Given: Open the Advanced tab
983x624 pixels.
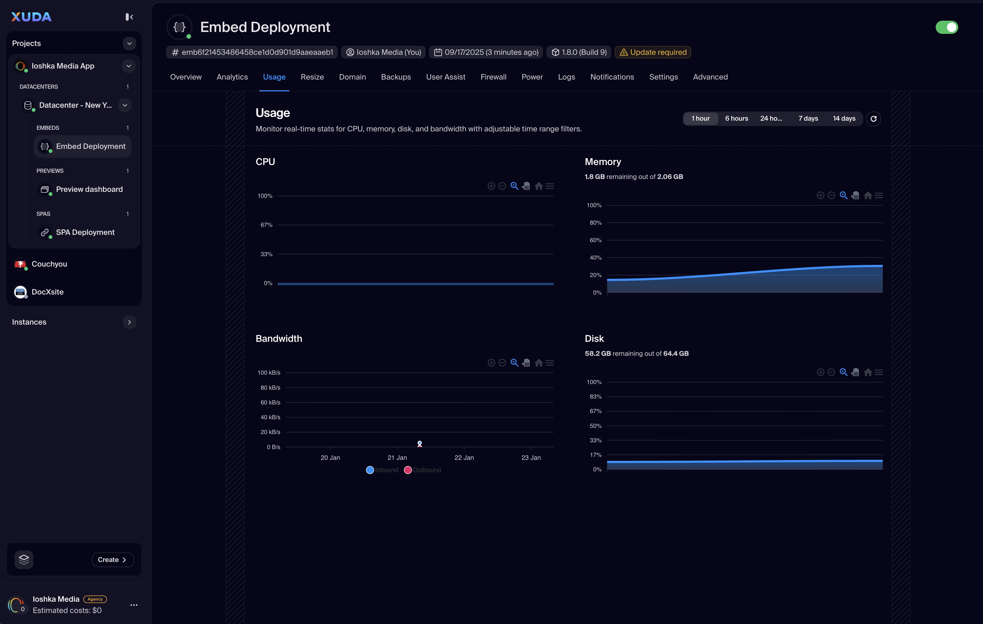Looking at the screenshot, I should tap(710, 77).
